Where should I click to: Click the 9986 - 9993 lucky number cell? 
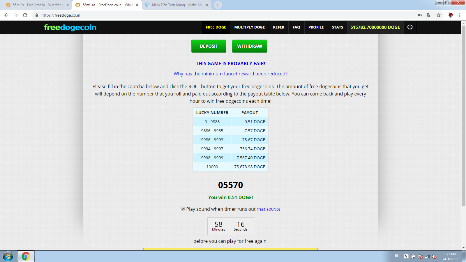point(212,140)
